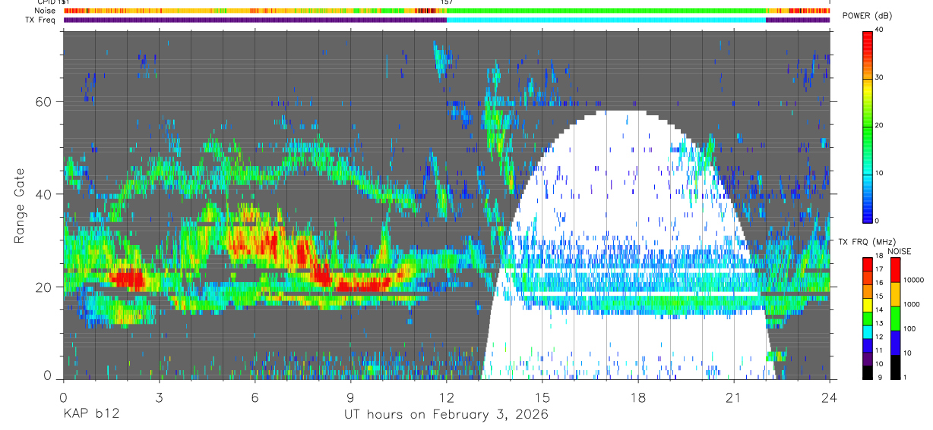
Task: Click the TX FRQ (MHz) legend title
Action: coord(867,242)
